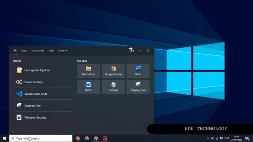This screenshot has width=253, height=142.
Task: Open the Word tile in Top apps
Action: [138, 71]
